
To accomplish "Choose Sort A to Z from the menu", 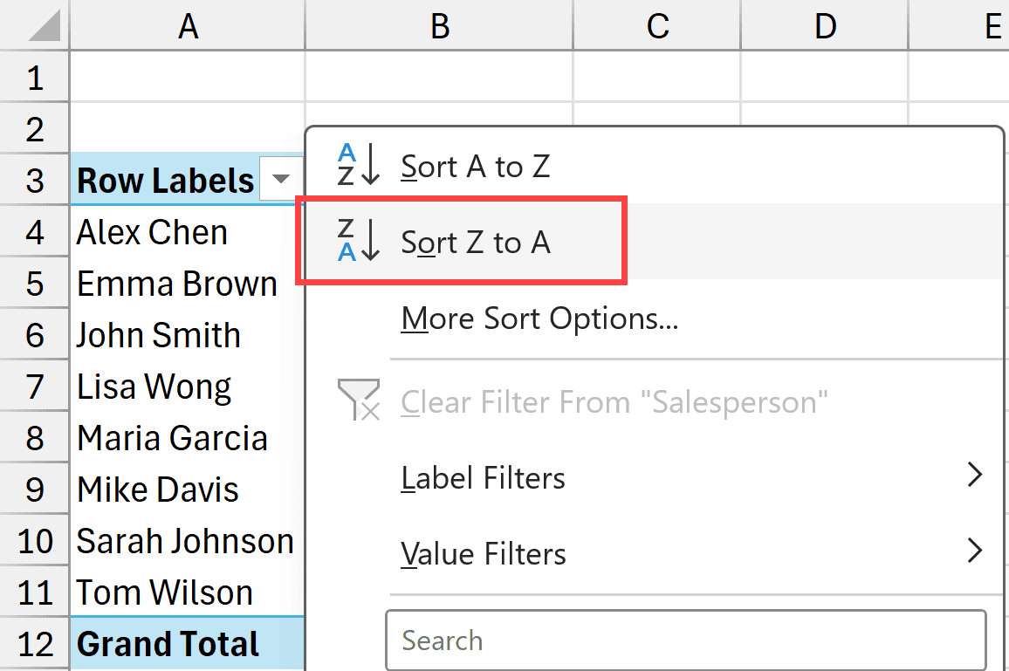I will 476,166.
